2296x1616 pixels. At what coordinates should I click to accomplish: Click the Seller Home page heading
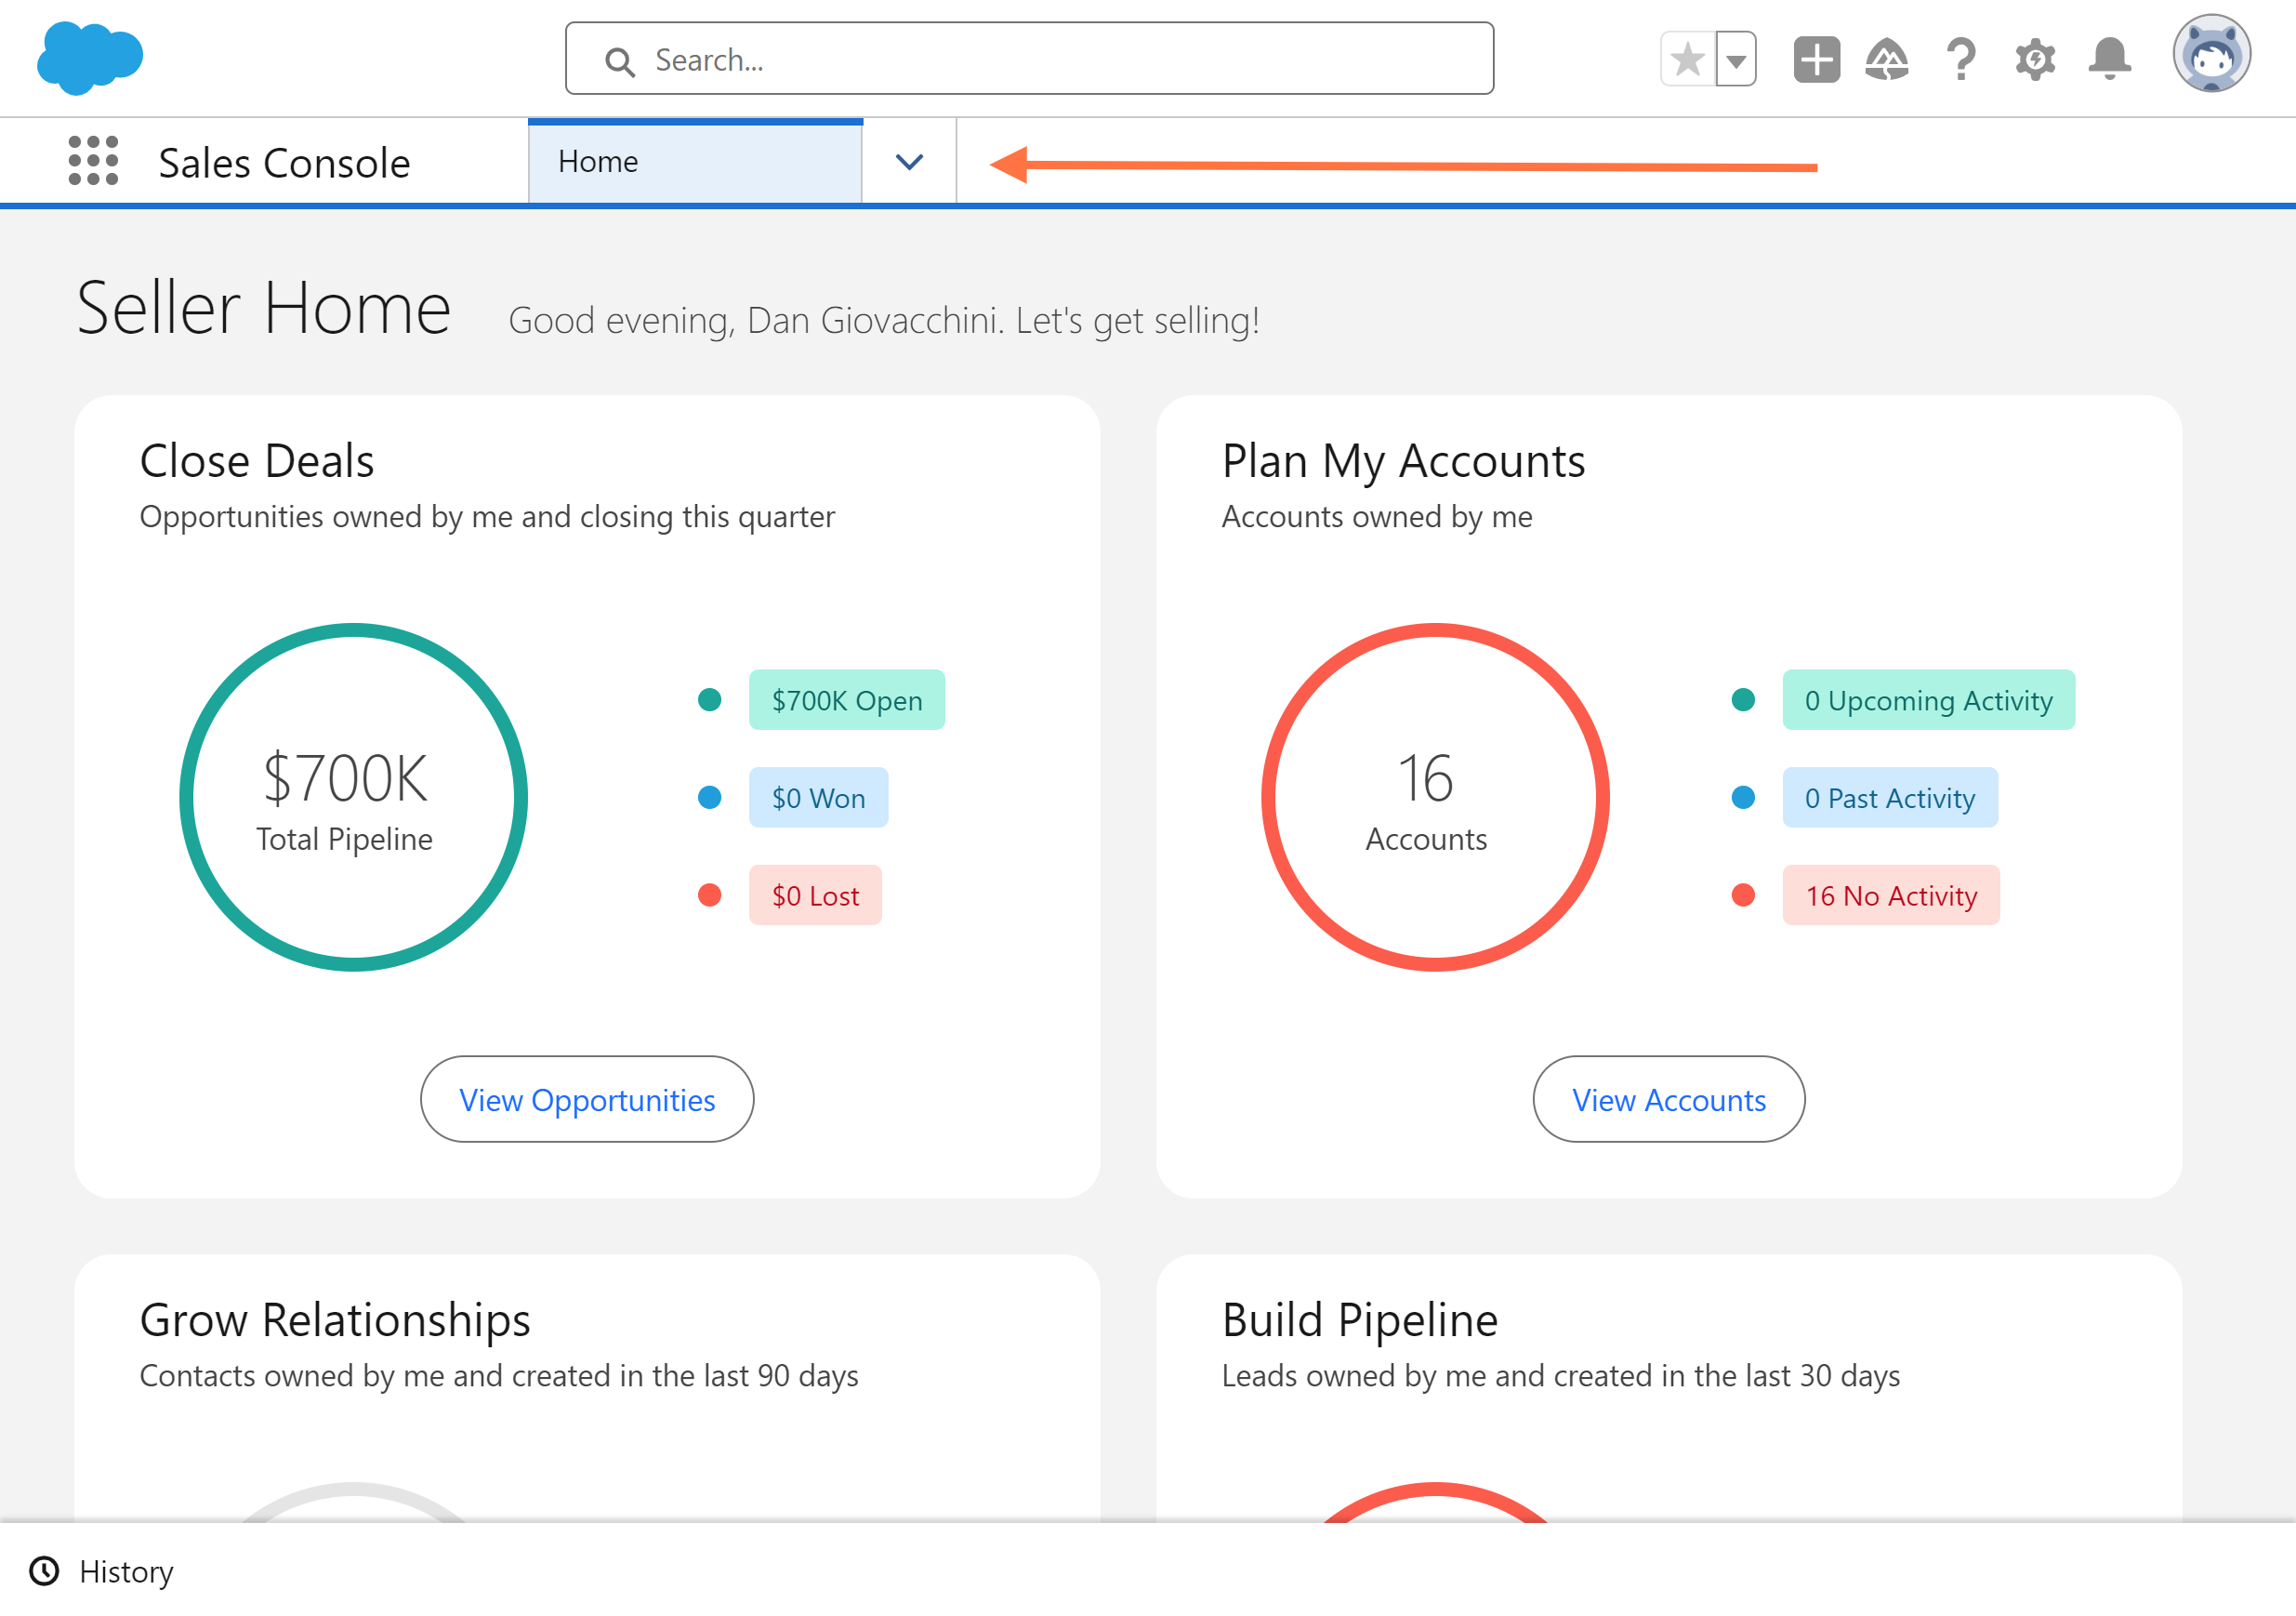coord(264,309)
